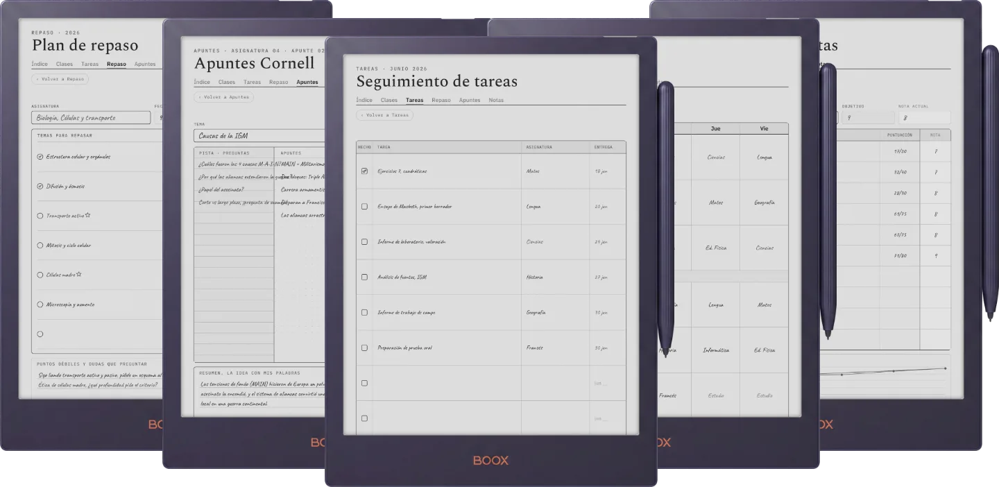999x487 pixels.
Task: Open Repaso tab on Apuntes Cornell page
Action: pyautogui.click(x=279, y=82)
